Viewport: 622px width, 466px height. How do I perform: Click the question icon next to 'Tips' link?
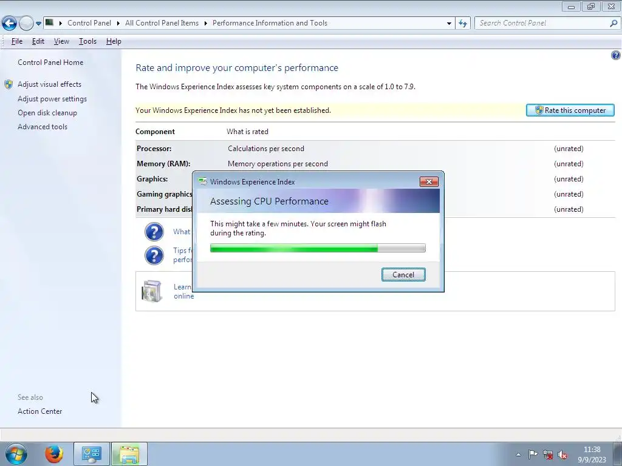(x=154, y=255)
